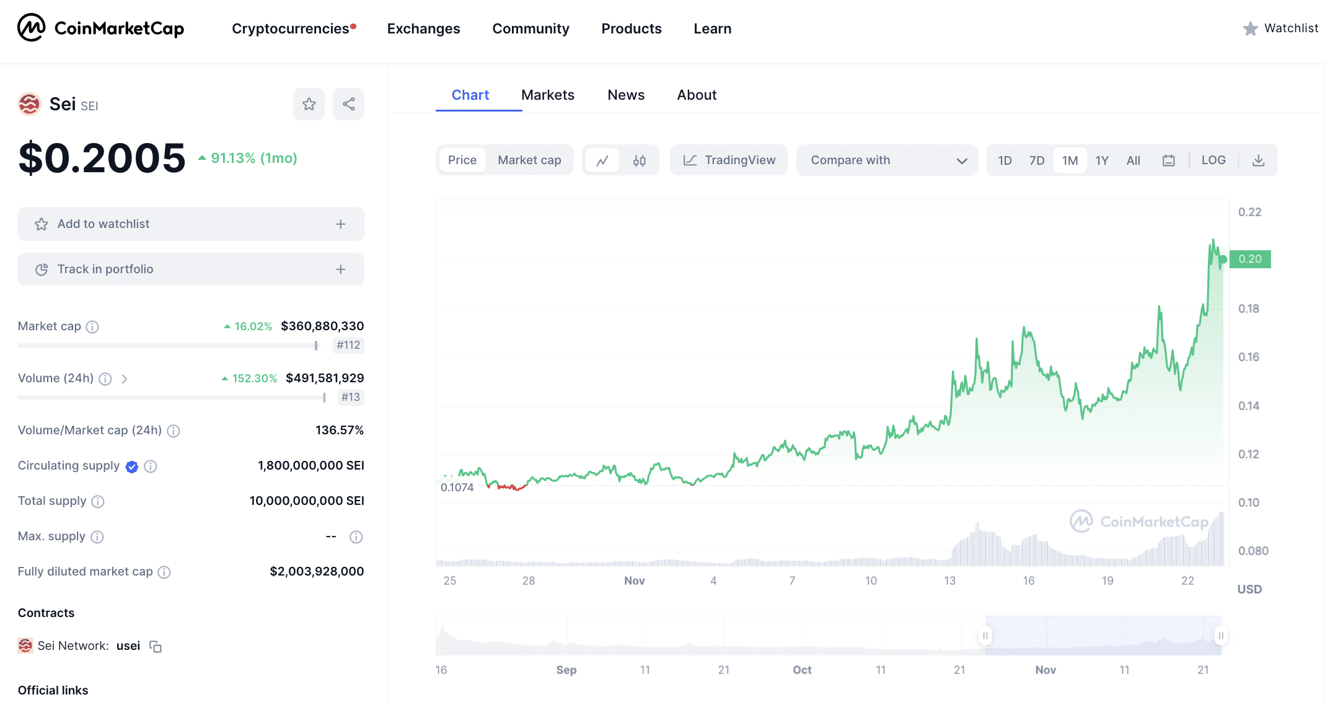Open the share icon next to Sei

(x=348, y=104)
